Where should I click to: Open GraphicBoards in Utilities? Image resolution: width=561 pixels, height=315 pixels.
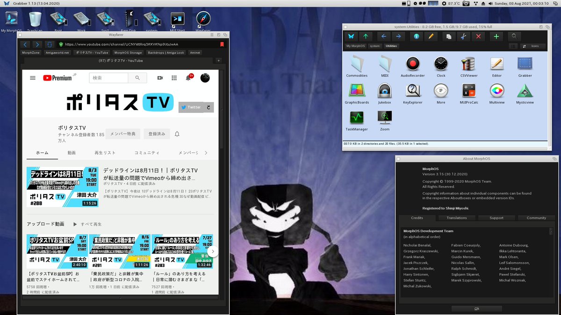click(x=357, y=93)
